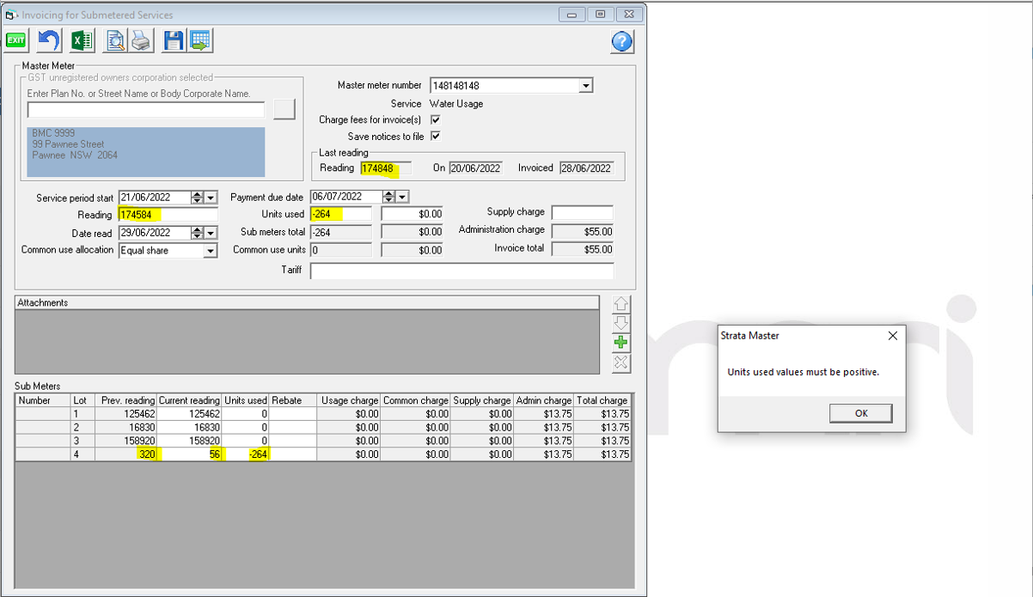
Task: Click the Number column header
Action: click(x=43, y=400)
